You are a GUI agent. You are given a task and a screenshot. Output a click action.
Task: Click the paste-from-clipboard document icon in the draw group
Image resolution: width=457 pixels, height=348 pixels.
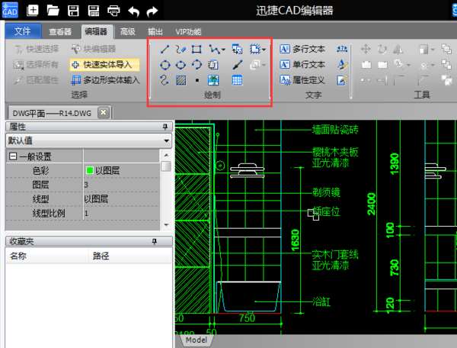[213, 65]
